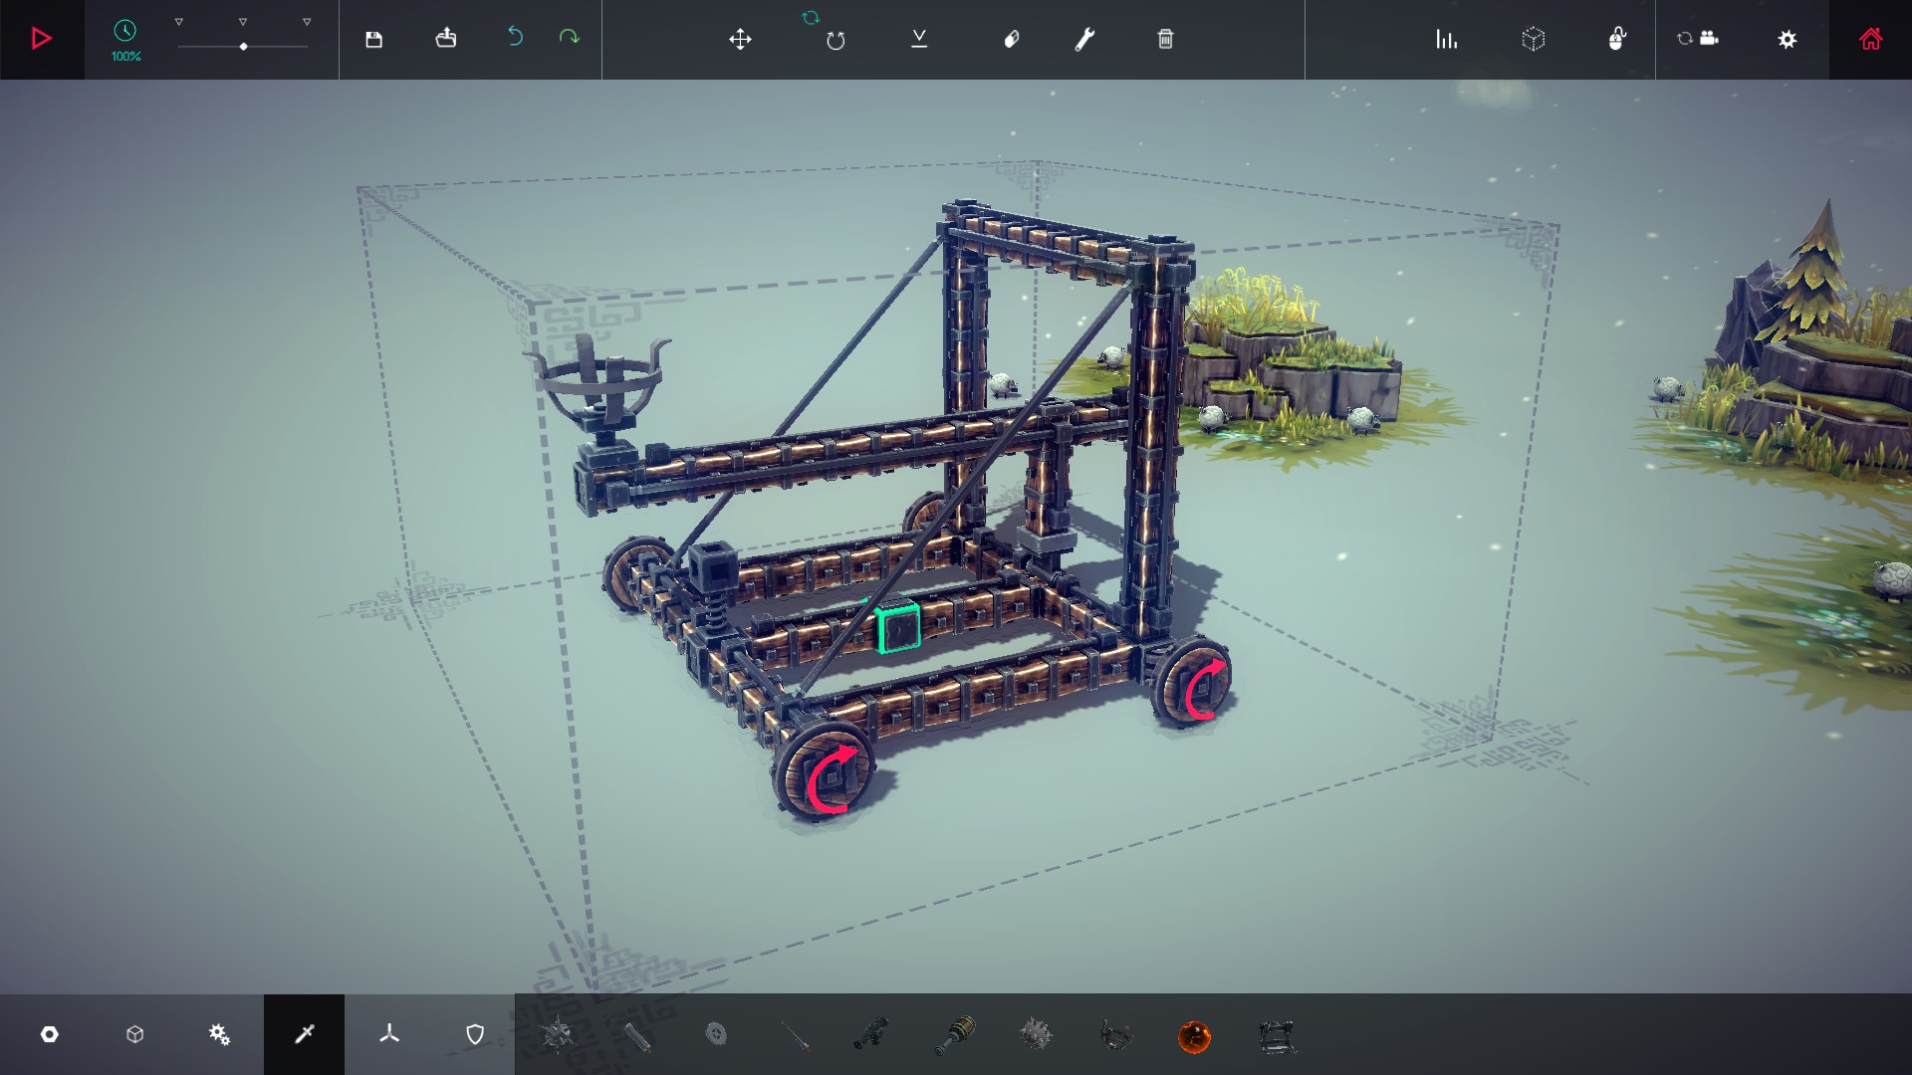Image resolution: width=1912 pixels, height=1075 pixels.
Task: Toggle the machine statistics bar chart
Action: coord(1446,40)
